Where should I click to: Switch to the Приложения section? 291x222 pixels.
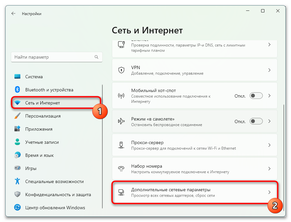57,129
